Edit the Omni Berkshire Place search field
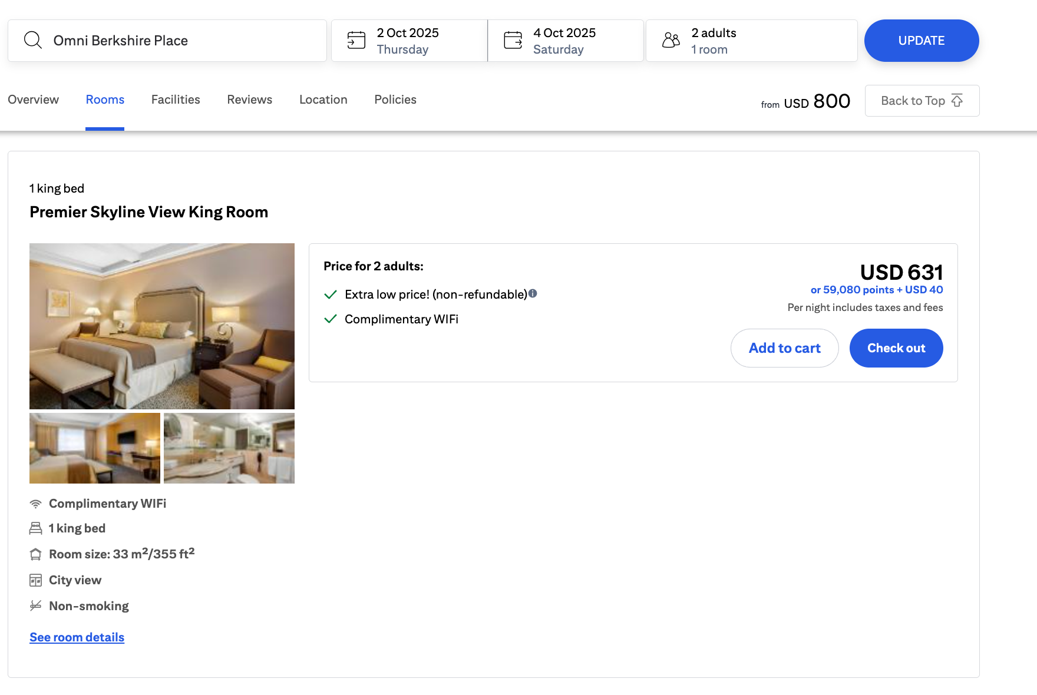This screenshot has width=1037, height=695. click(167, 41)
